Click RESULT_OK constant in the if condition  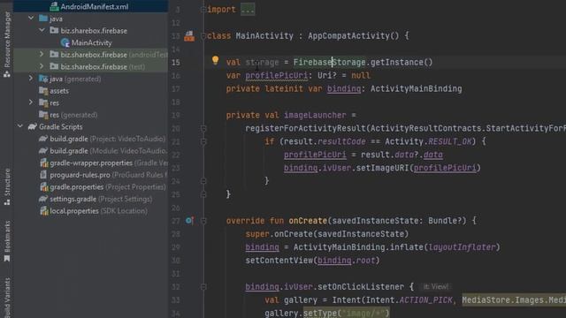[450, 141]
